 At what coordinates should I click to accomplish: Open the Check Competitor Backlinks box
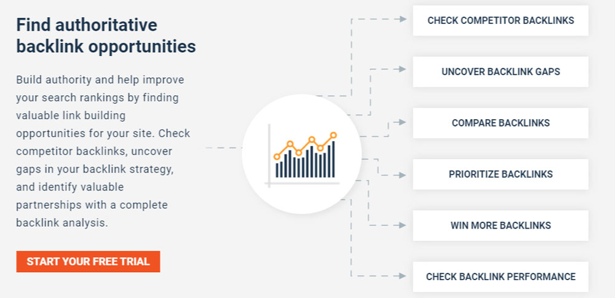click(501, 20)
